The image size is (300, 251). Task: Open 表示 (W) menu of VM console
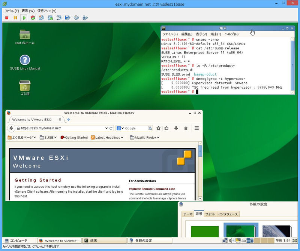coord(28,11)
